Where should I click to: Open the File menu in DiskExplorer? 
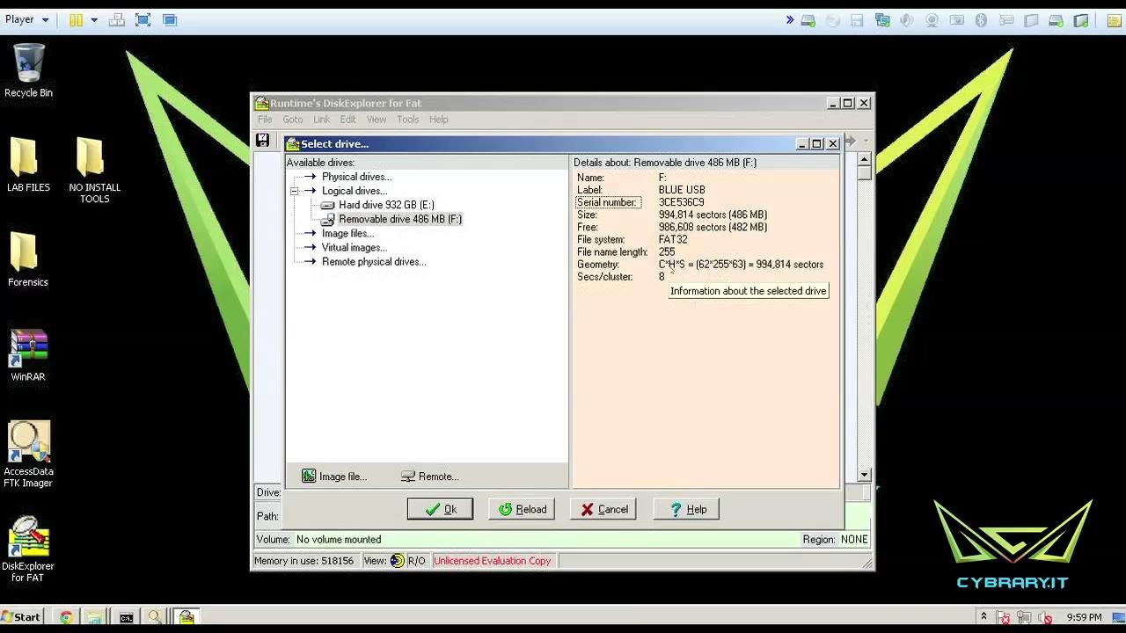tap(265, 120)
